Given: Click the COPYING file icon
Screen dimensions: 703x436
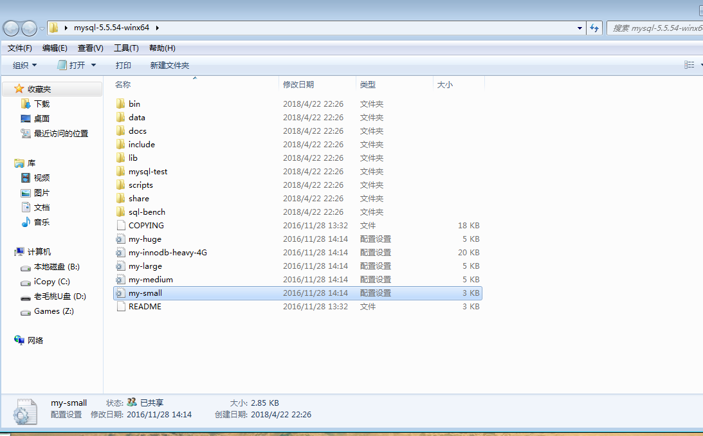Looking at the screenshot, I should point(121,225).
